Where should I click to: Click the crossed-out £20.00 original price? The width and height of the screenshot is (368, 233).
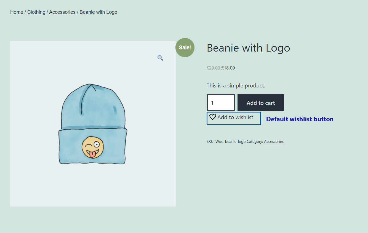tap(213, 68)
